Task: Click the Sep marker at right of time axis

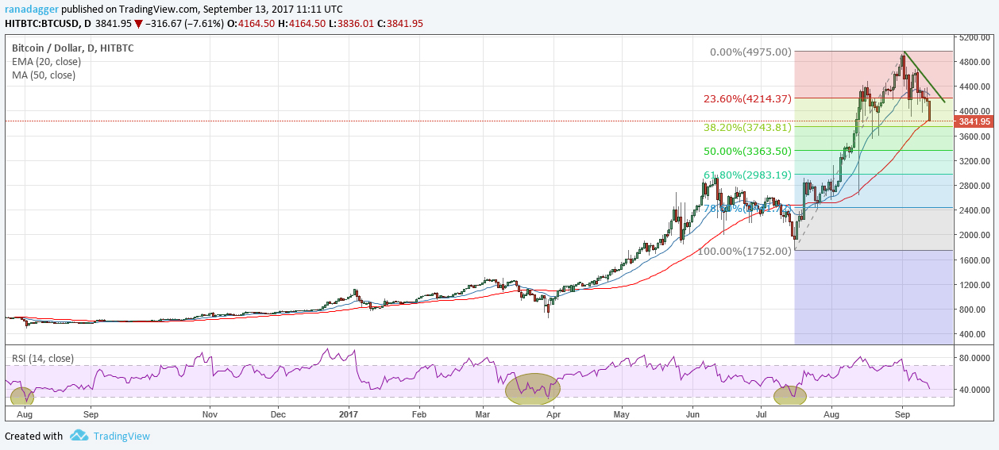Action: coord(902,413)
